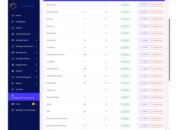The image size is (178, 130).
Task: Expand the Extra chevron
Action: (36, 104)
